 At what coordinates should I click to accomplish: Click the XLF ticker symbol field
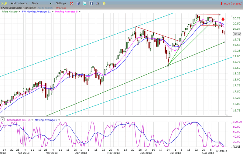pos(4,3)
